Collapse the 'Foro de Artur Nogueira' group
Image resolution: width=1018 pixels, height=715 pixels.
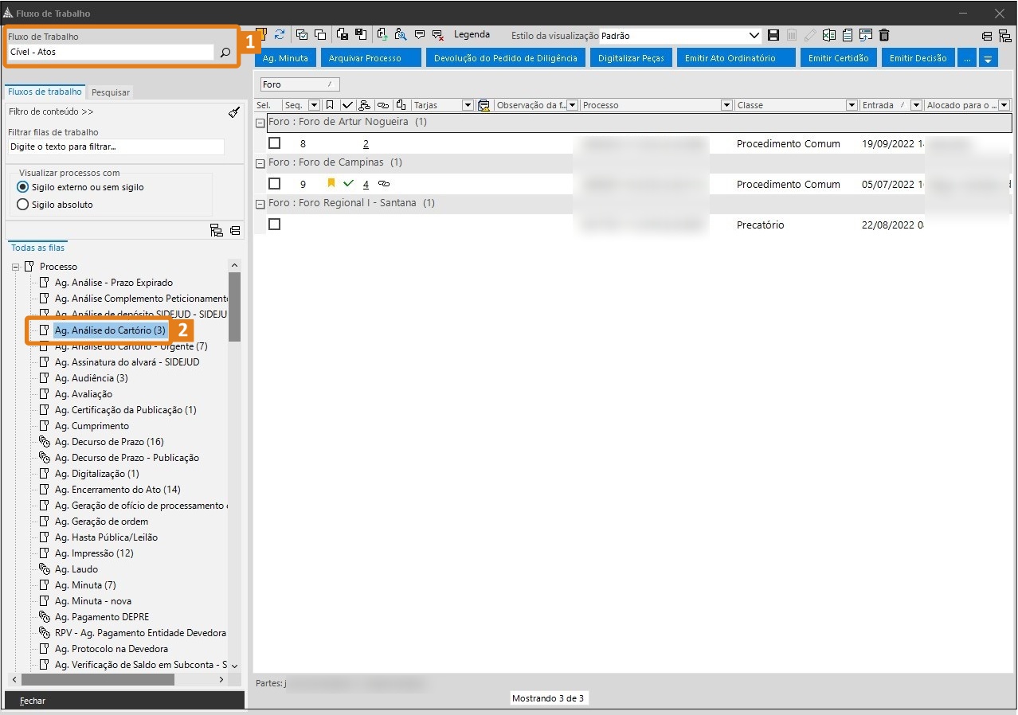(260, 123)
